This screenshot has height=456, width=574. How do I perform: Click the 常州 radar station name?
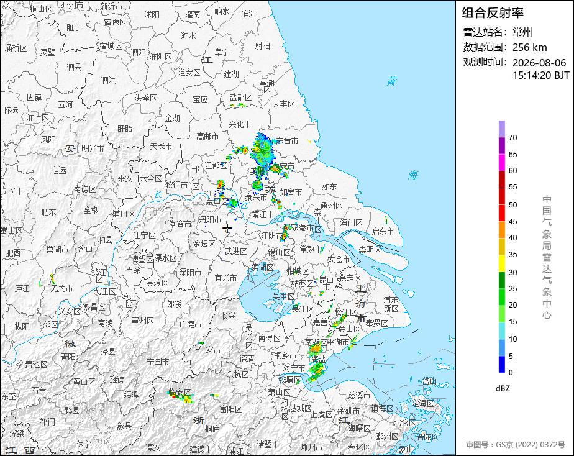point(522,32)
